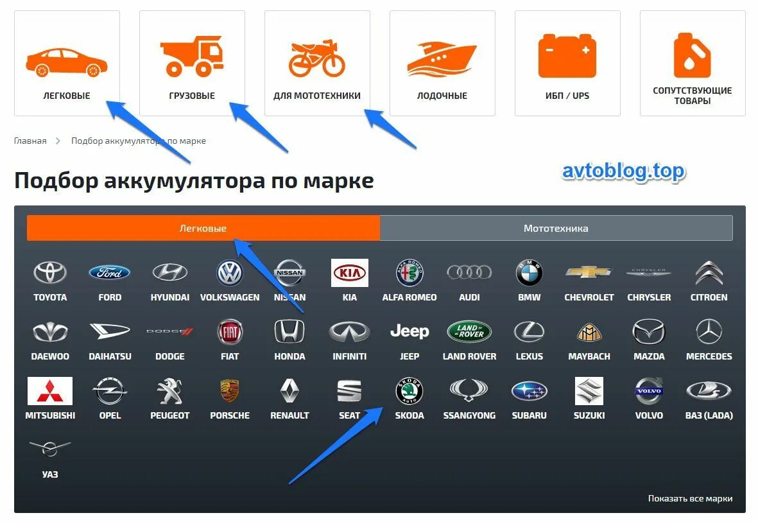Open the ИБП / UPS battery category
The image size is (758, 522).
coord(567,64)
